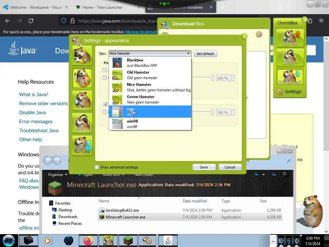Open the media player taskbar icon
Viewport: 329px width, 247px height.
pyautogui.click(x=48, y=241)
